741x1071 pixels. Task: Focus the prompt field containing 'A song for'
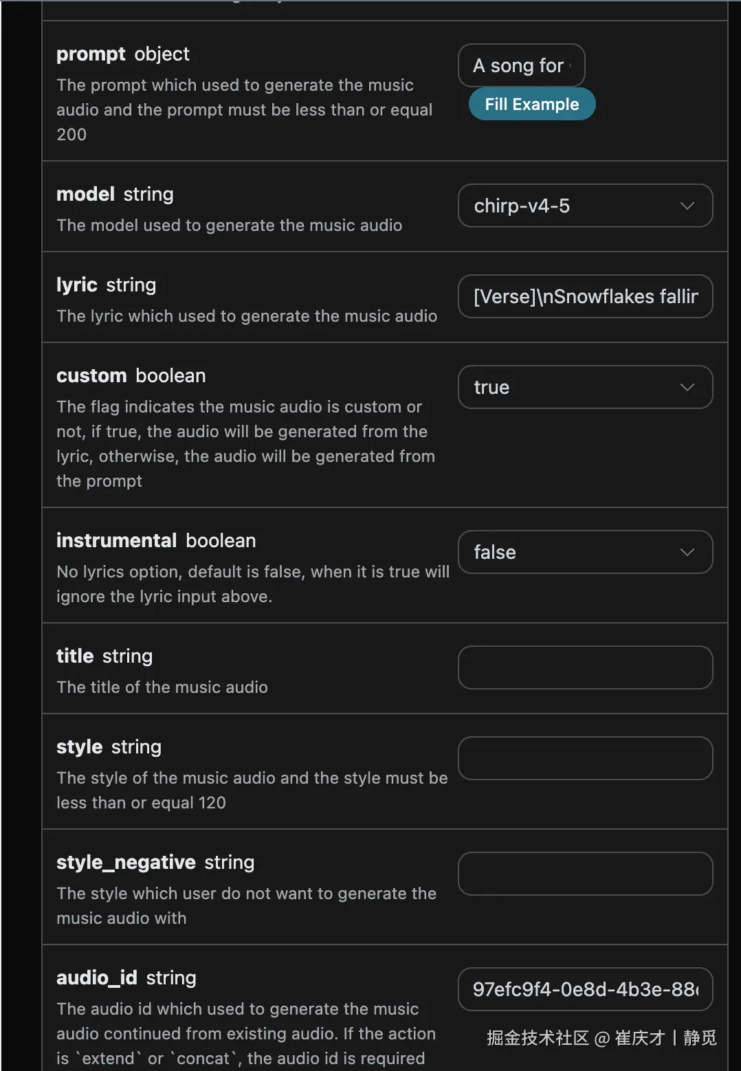pyautogui.click(x=521, y=65)
